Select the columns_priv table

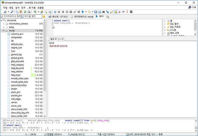coord(17,34)
